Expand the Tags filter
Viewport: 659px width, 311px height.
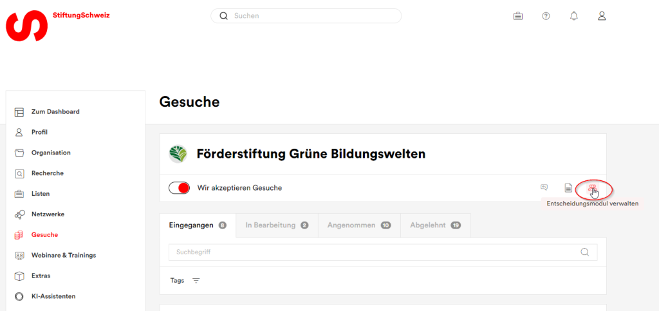[x=196, y=281]
